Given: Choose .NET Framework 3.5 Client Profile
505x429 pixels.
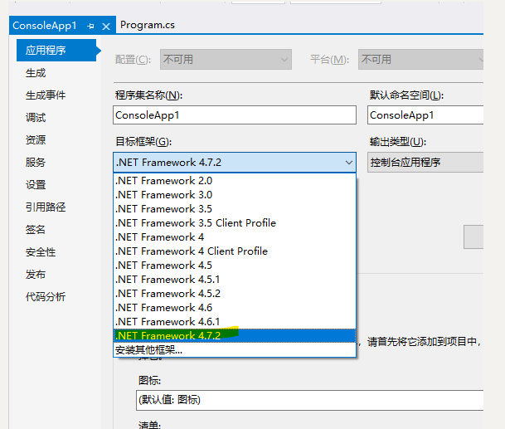Looking at the screenshot, I should click(235, 223).
